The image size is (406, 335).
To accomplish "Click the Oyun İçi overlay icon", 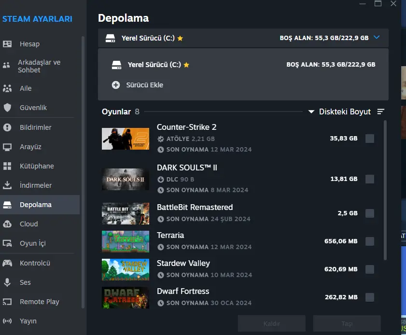I will click(x=7, y=243).
